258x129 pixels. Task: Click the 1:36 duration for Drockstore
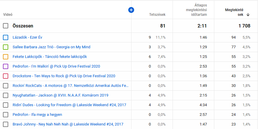pyautogui.click(x=203, y=76)
